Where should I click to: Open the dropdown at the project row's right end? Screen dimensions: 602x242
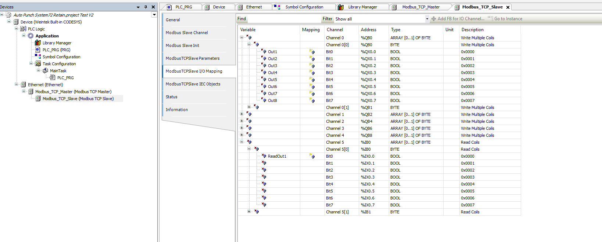(x=154, y=15)
